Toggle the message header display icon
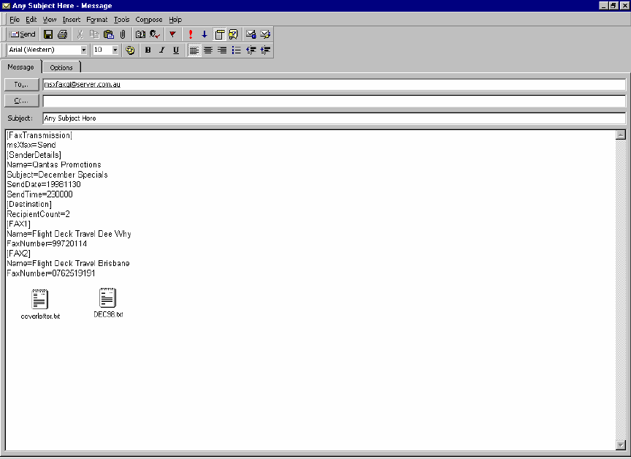The height and width of the screenshot is (459, 631). pyautogui.click(x=219, y=34)
